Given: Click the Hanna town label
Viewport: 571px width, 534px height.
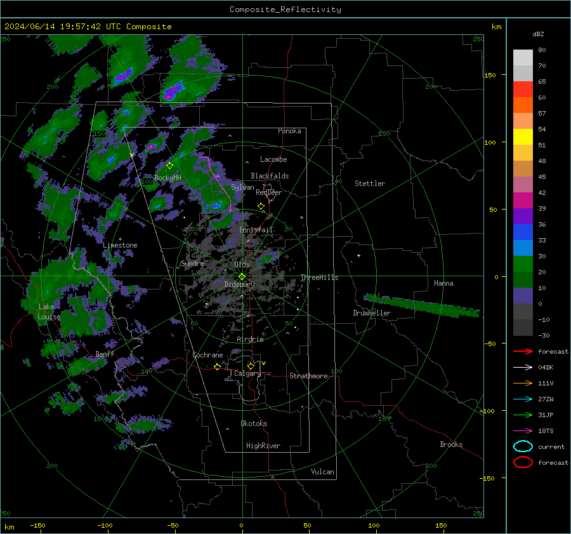Looking at the screenshot, I should (443, 283).
